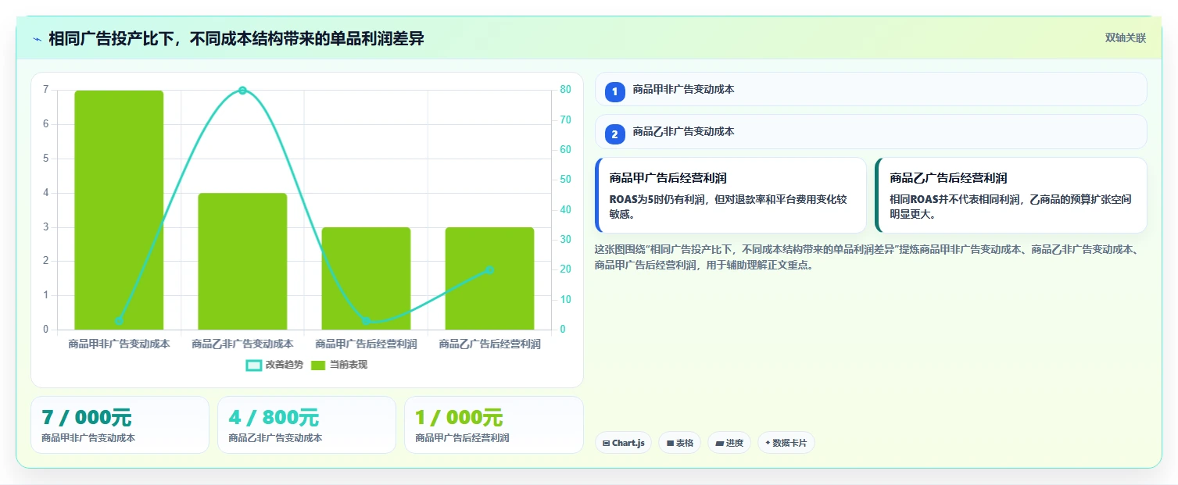Select the bar for 商品乙广告后经营利润
Screen dimensions: 1178x485
[x=489, y=278]
